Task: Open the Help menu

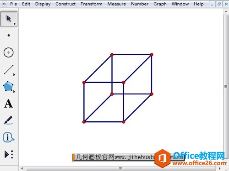Action: 199,4
